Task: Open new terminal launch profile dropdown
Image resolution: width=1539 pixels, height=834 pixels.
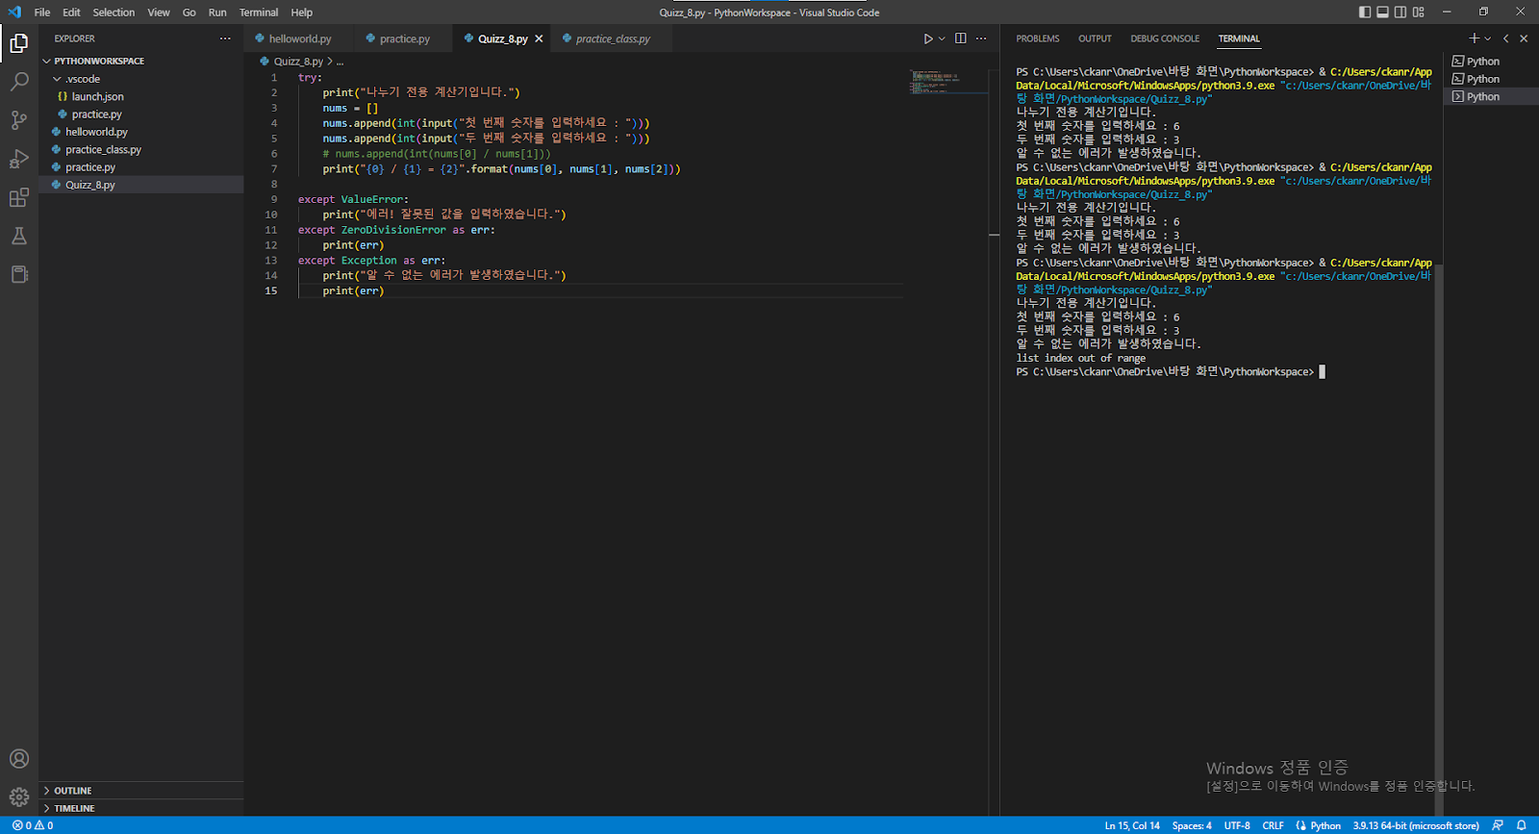Action: pos(1488,38)
